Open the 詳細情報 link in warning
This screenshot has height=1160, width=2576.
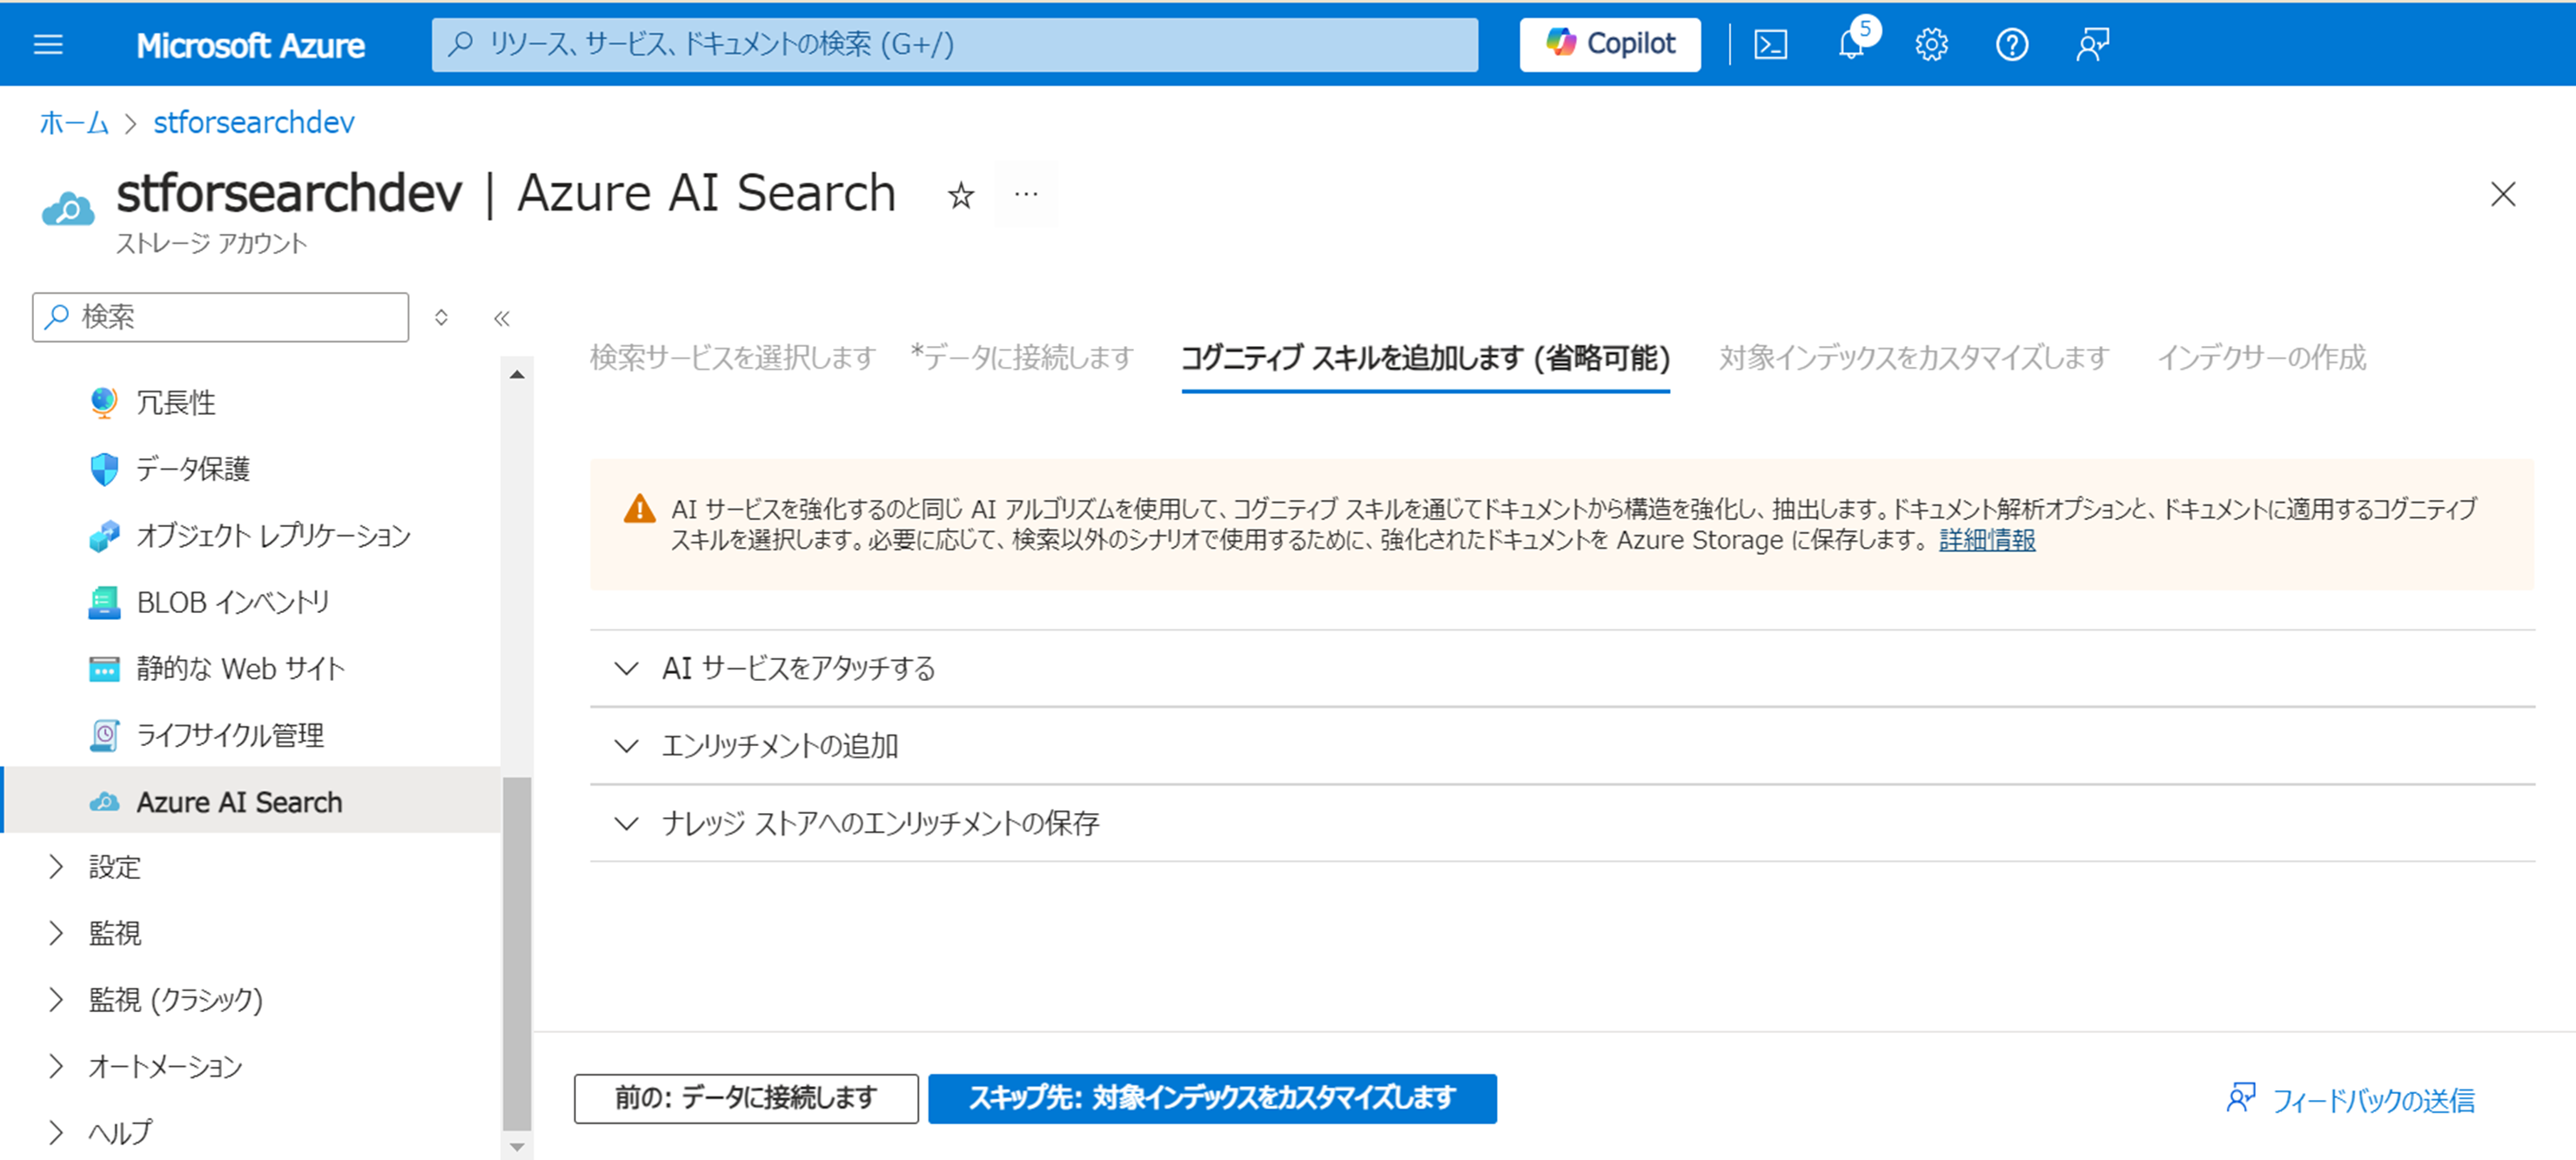1987,541
